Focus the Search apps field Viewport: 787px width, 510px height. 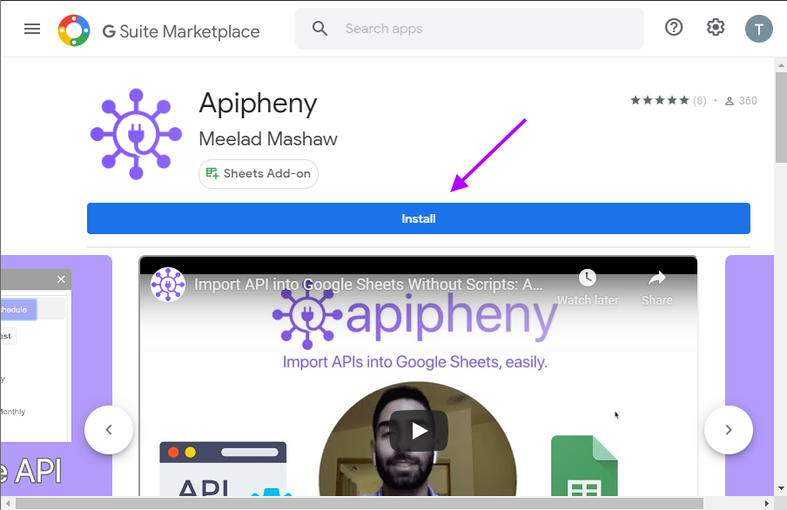pyautogui.click(x=469, y=29)
